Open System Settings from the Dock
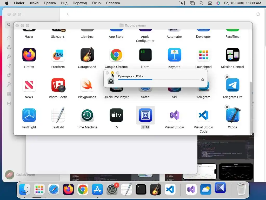The width and height of the screenshot is (266, 200). [x=112, y=189]
